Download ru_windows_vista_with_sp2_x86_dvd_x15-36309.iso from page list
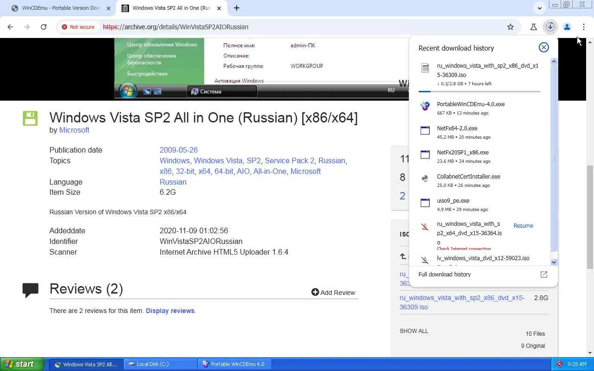The image size is (594, 371). point(462,302)
